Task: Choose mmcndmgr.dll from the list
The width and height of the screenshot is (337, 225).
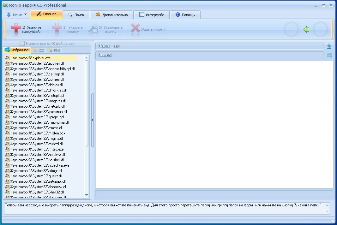Action: pos(37,122)
